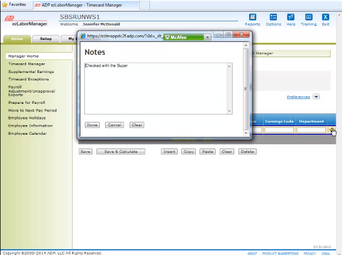Image resolution: width=342 pixels, height=255 pixels.
Task: Click the Options icon
Action: click(273, 17)
